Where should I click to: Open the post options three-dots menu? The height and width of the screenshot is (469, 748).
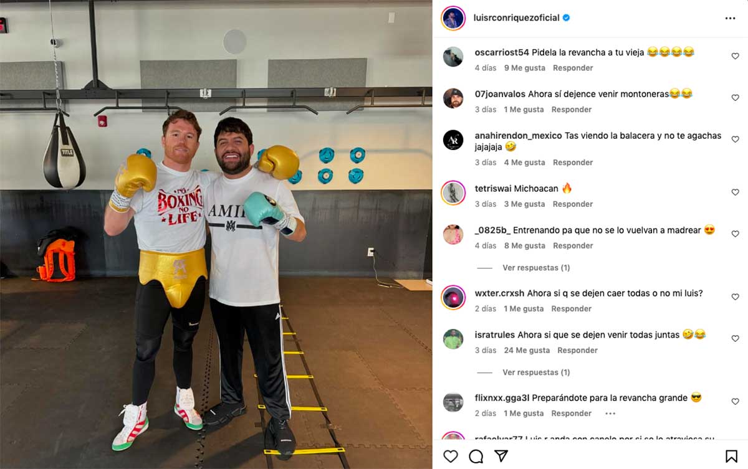click(x=730, y=19)
